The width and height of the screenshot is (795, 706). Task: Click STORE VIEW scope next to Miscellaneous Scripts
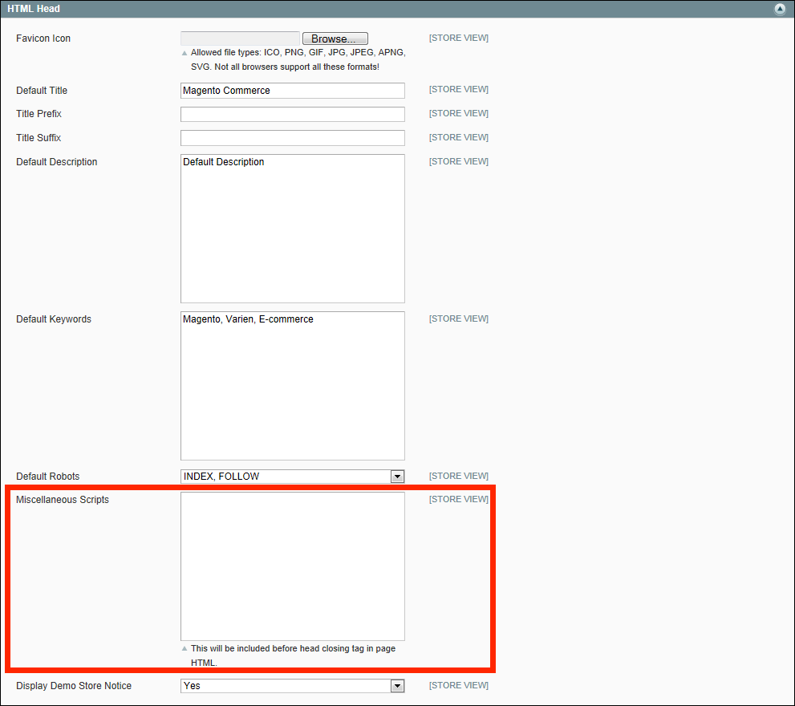coord(459,499)
